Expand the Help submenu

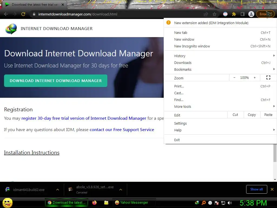[x=220, y=130]
